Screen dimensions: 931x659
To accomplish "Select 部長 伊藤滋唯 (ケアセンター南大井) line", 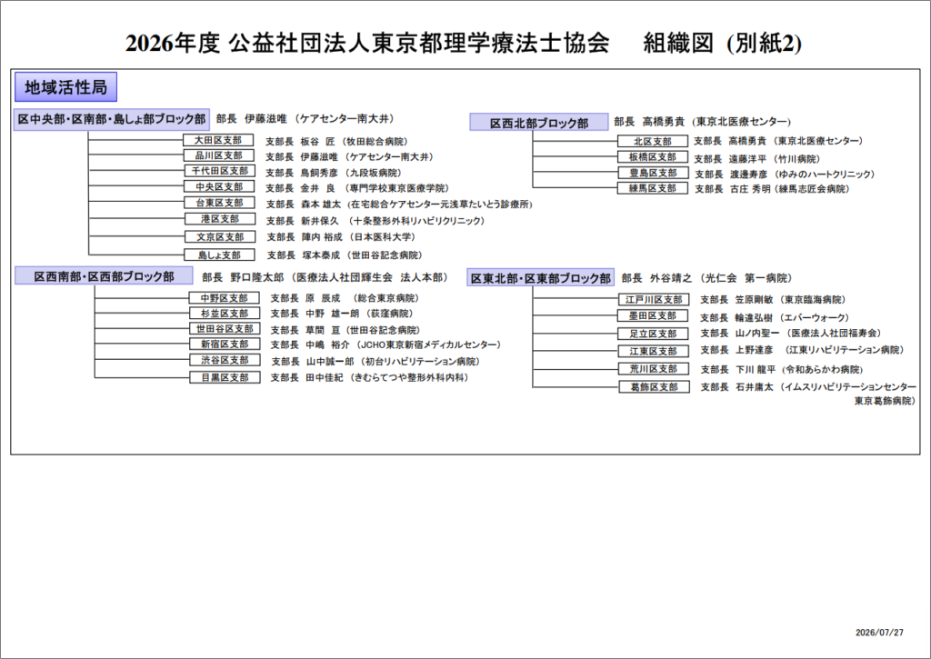I will pos(305,119).
